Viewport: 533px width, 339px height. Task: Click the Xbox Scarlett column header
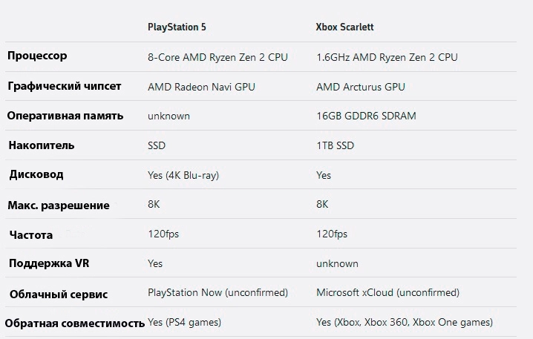pos(347,27)
